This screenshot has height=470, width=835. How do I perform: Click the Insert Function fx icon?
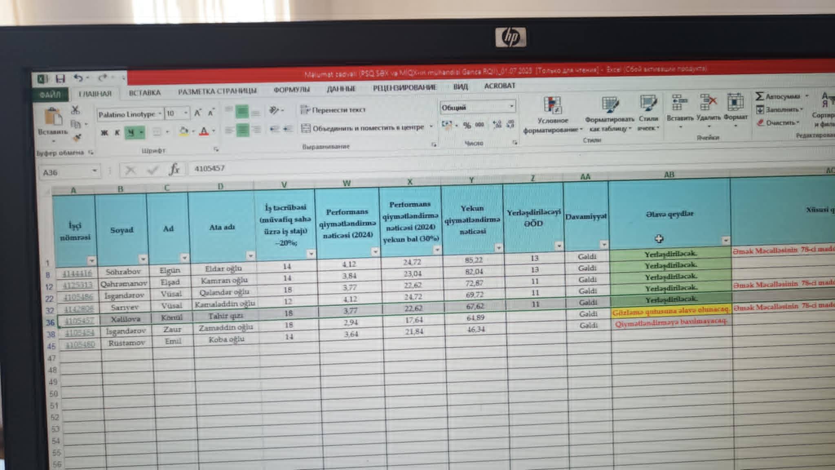[174, 169]
